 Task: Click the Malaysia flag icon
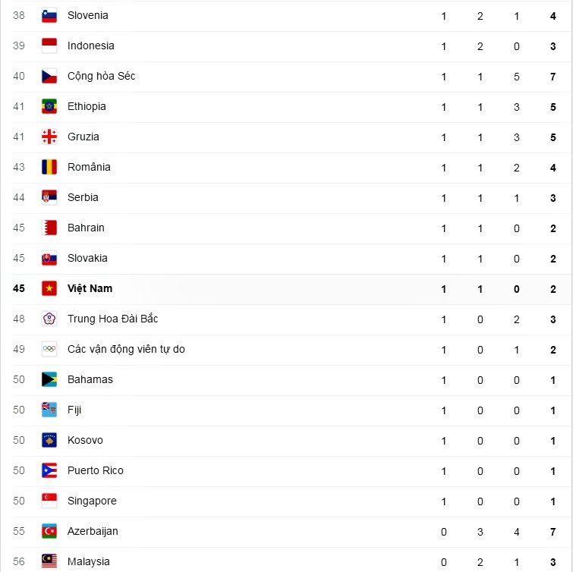coord(49,561)
